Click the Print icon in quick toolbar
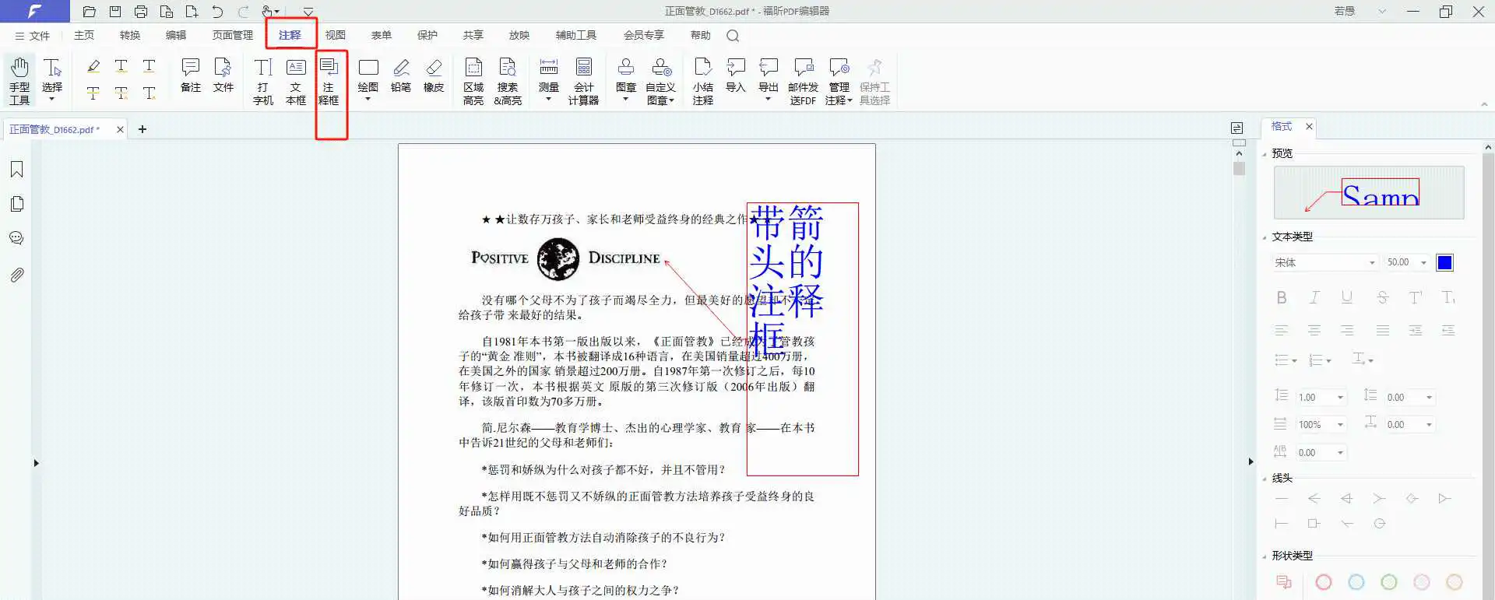Viewport: 1495px width, 600px height. 141,12
